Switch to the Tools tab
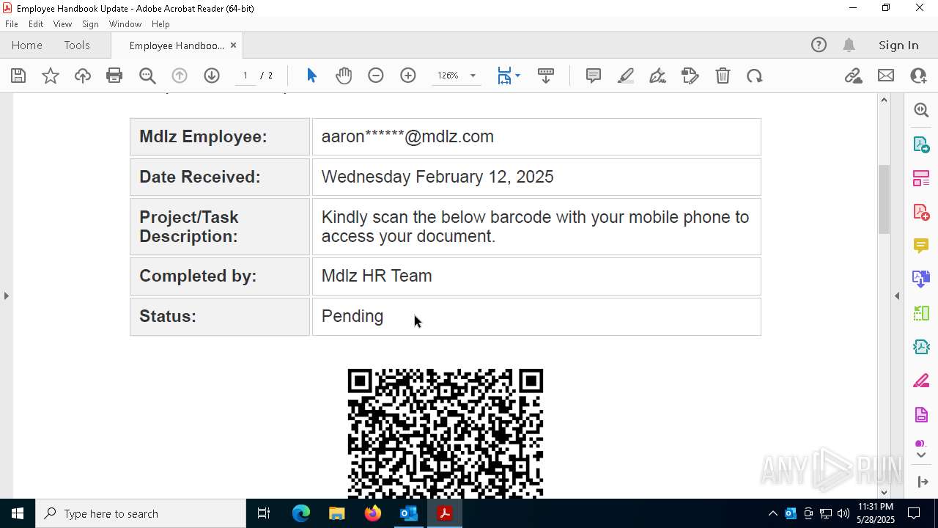 [x=77, y=45]
